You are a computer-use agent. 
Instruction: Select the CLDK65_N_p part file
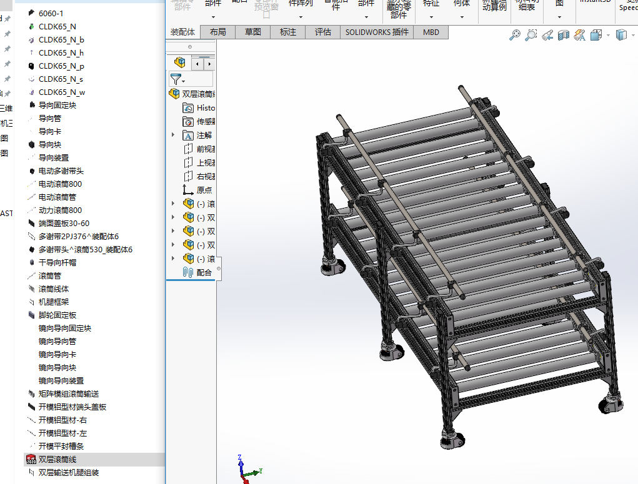[x=61, y=66]
